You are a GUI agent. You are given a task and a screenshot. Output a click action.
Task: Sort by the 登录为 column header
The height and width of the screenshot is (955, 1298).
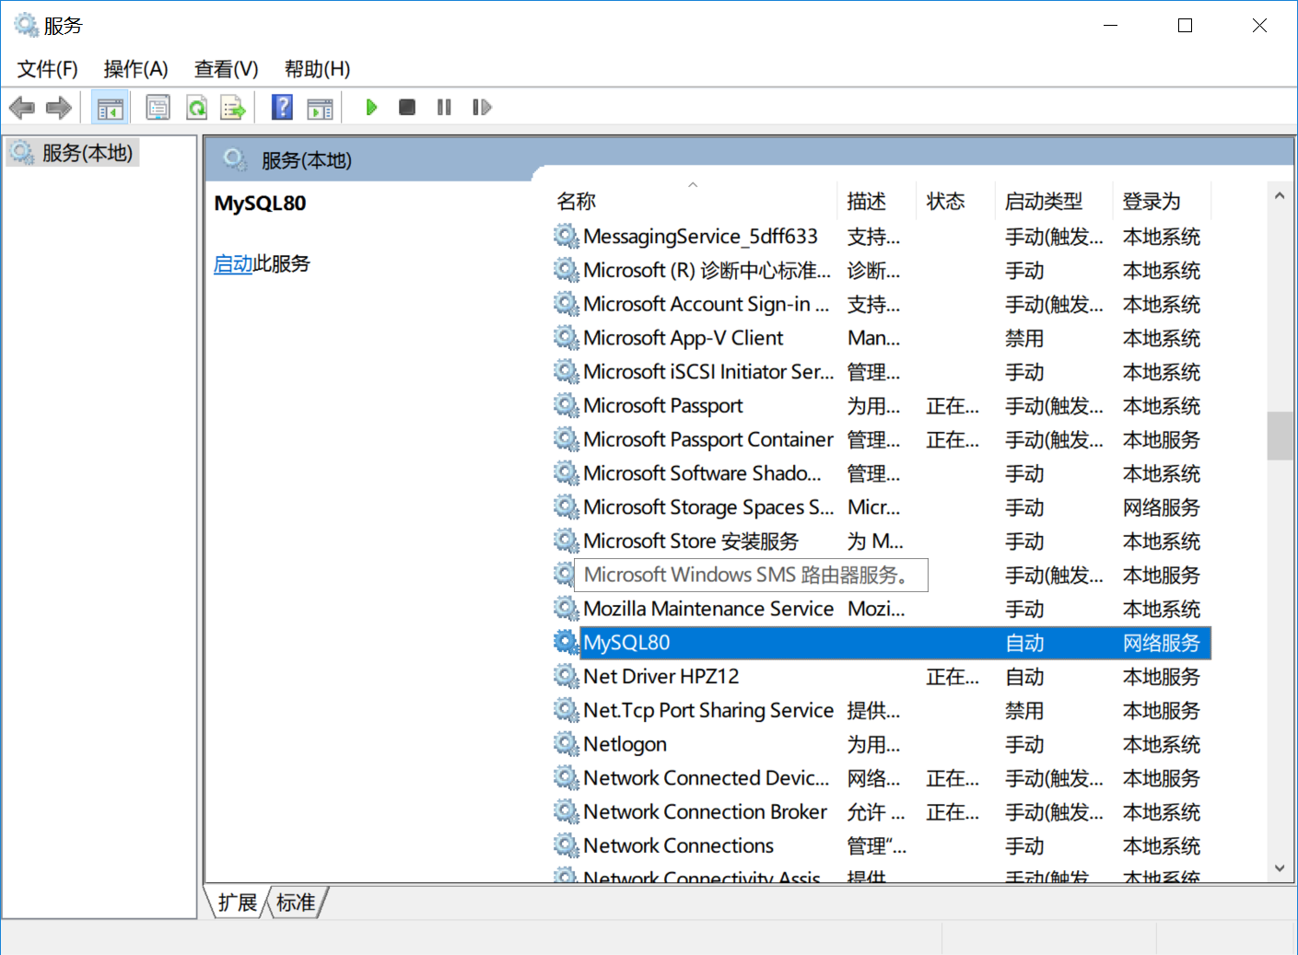coord(1163,202)
